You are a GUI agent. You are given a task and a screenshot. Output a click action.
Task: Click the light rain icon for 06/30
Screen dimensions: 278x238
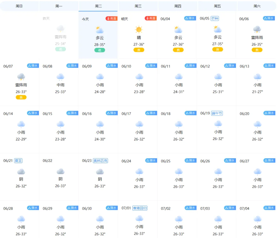tap(100, 219)
